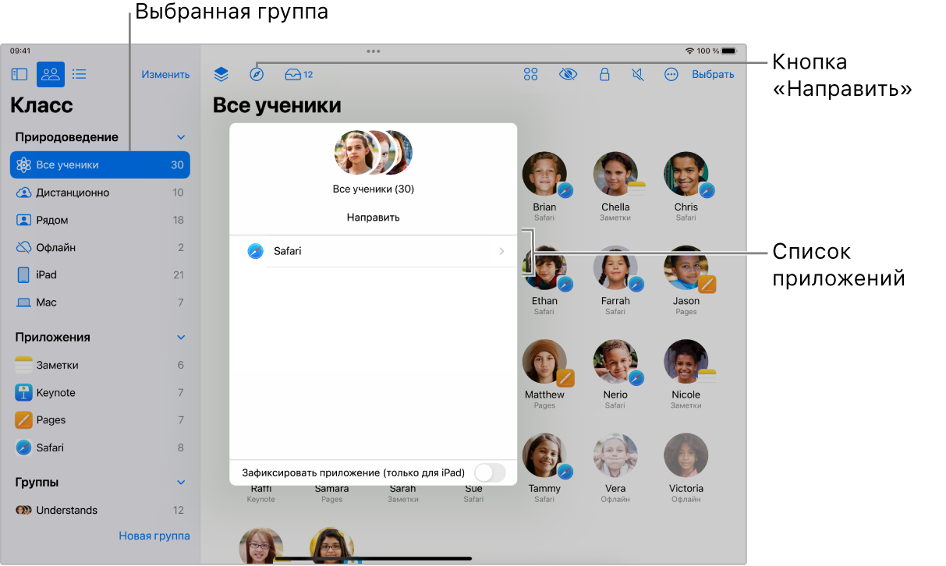Collapse the Приложения section
946x566 pixels.
tap(181, 337)
